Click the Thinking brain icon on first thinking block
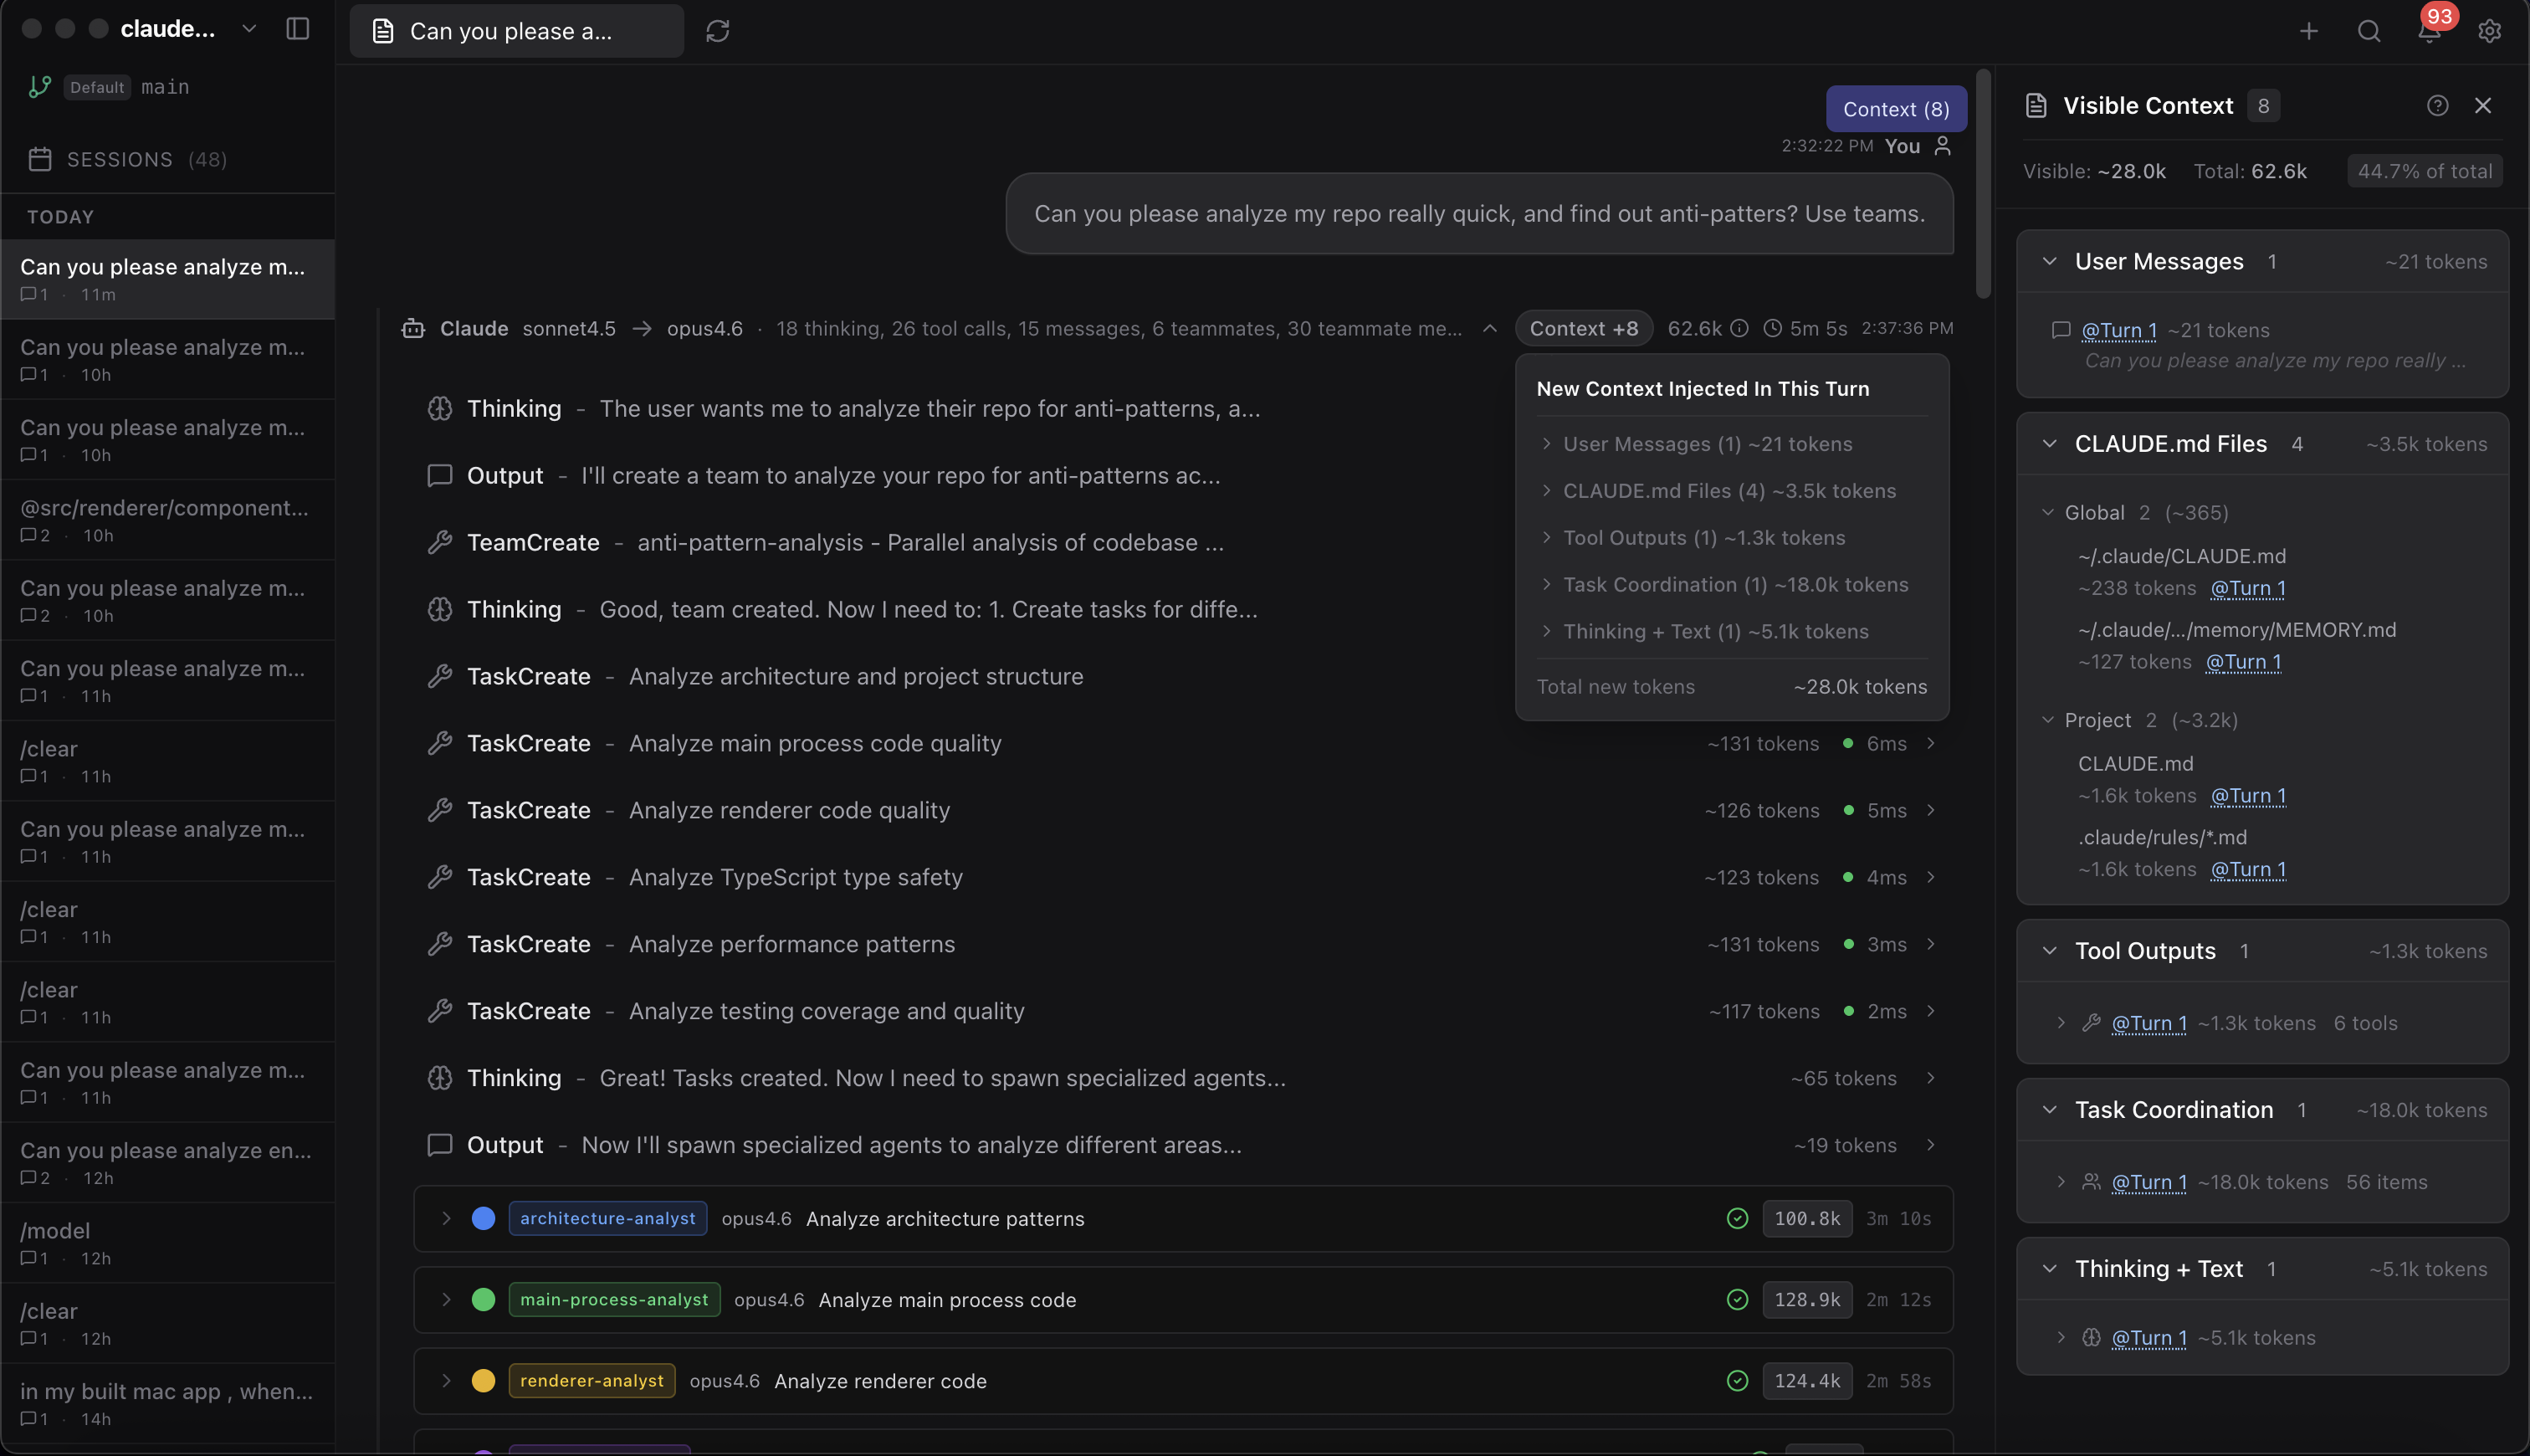This screenshot has width=2530, height=1456. 441,408
